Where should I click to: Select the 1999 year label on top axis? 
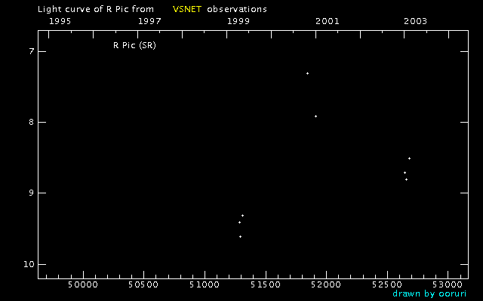238,21
